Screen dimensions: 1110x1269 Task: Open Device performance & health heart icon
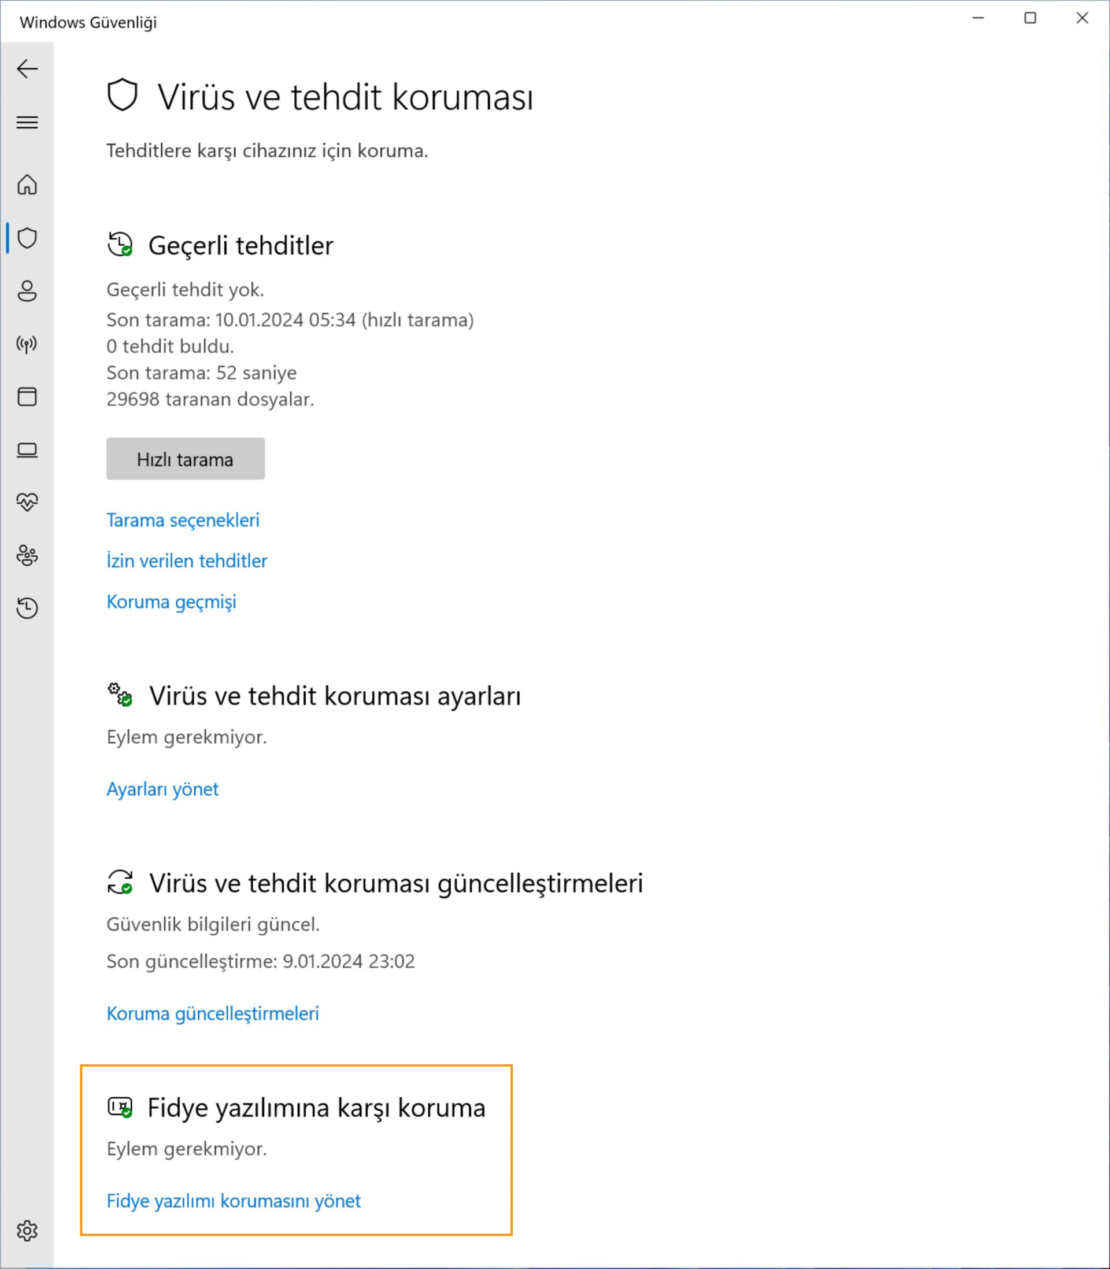27,502
